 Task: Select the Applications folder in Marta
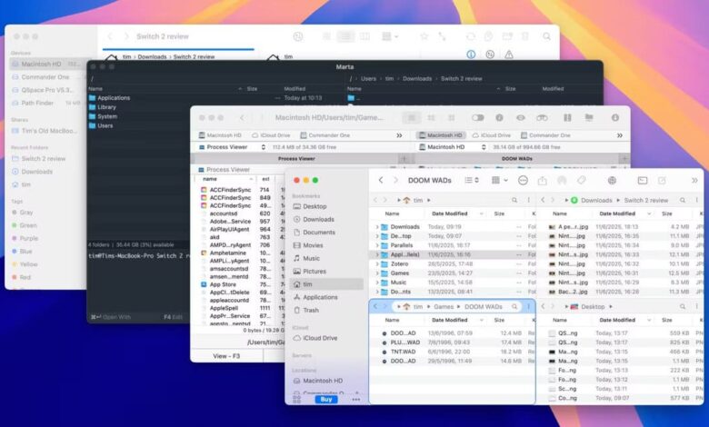coord(114,98)
